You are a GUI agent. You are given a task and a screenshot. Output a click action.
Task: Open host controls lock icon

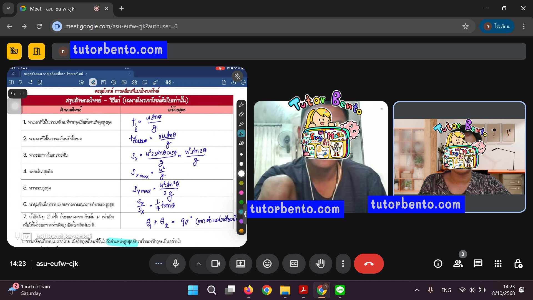pyautogui.click(x=518, y=264)
